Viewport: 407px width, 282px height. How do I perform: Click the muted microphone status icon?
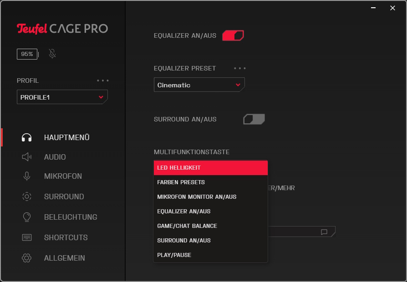[52, 54]
